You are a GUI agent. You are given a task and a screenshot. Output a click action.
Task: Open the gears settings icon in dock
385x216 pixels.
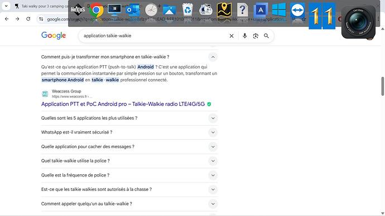[206, 10]
